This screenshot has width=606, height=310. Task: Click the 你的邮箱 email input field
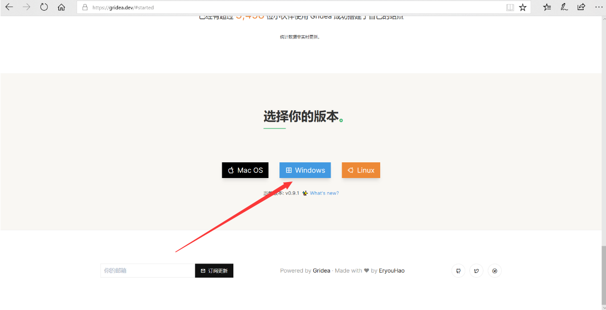point(147,271)
